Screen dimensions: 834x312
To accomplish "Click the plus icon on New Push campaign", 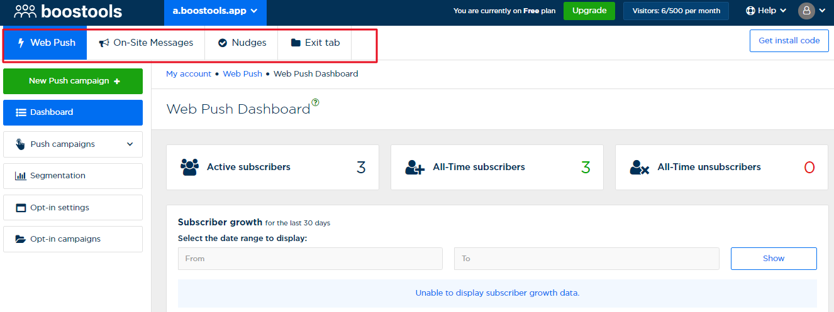I will [x=117, y=81].
